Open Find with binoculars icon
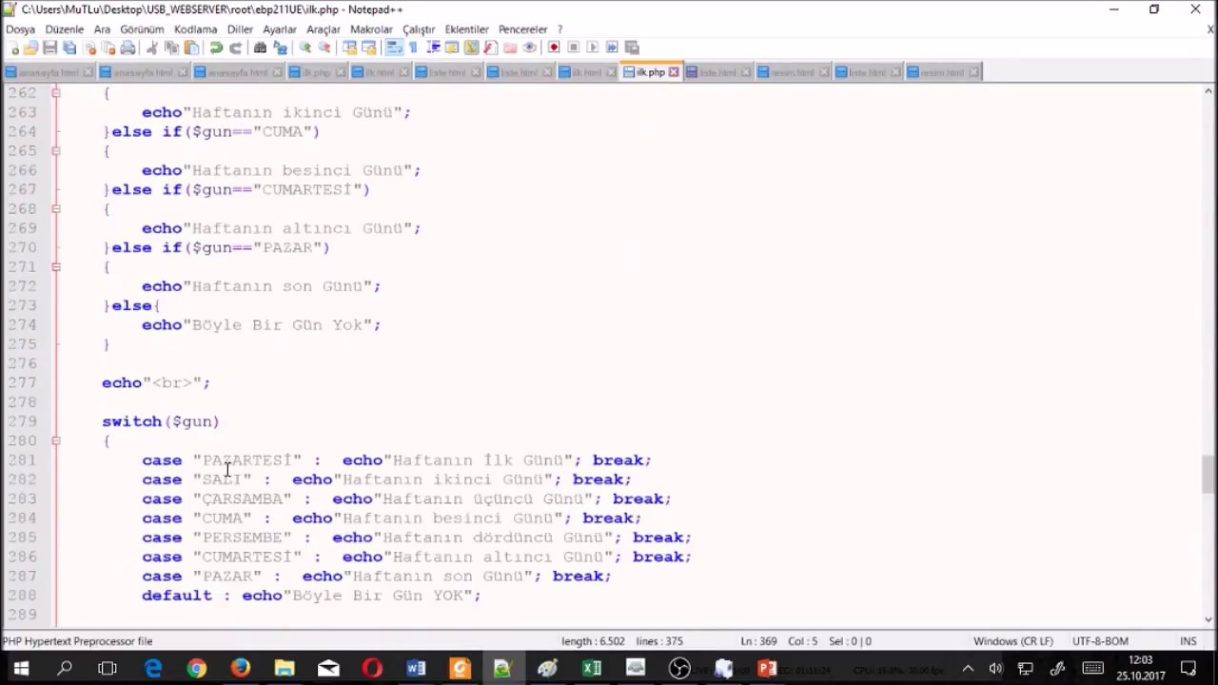Screen dimensions: 1218x685 tap(260, 48)
